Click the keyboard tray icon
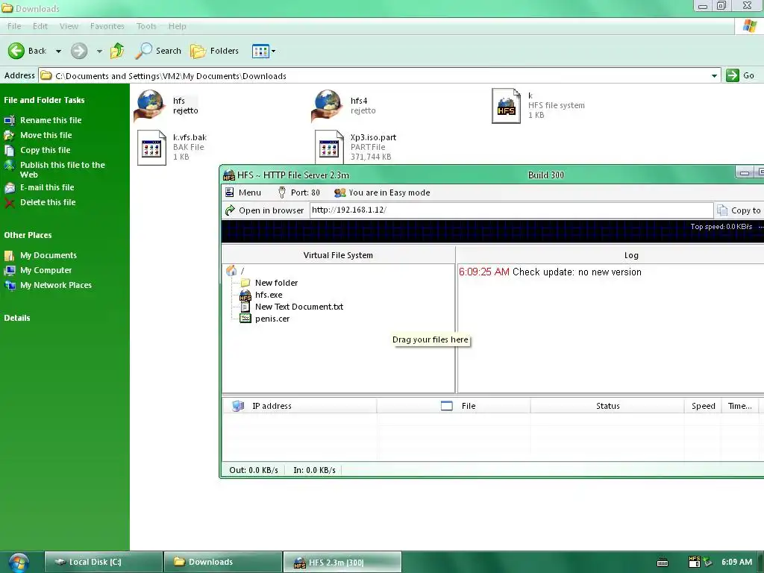Screen dimensions: 764x573 click(663, 563)
